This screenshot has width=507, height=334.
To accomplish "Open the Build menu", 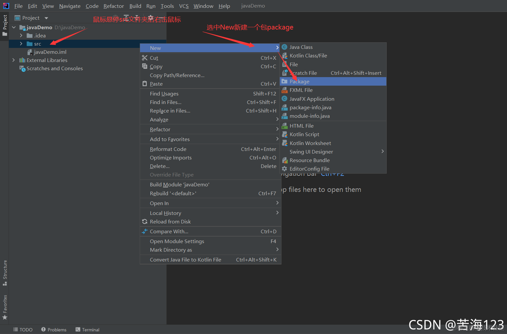I will [135, 6].
